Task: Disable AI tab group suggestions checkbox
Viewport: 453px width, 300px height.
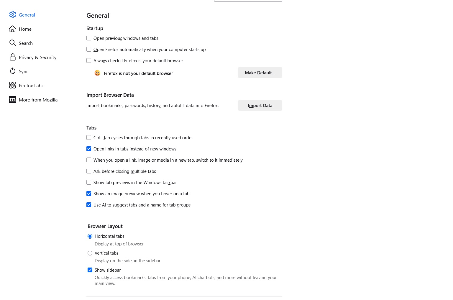Action: pos(89,205)
